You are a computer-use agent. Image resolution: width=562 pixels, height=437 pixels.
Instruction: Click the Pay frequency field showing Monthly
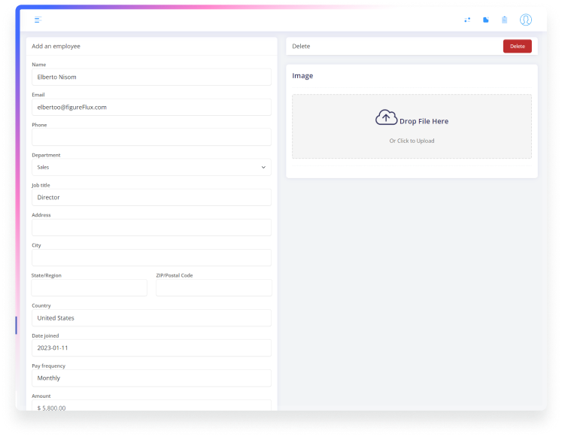click(x=151, y=378)
